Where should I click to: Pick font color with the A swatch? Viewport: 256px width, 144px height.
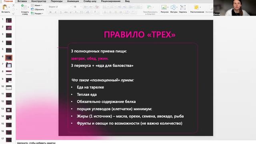[x=95, y=12]
